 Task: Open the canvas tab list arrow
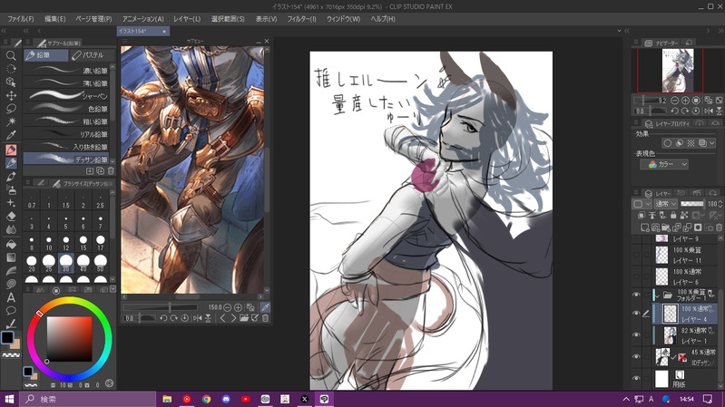pyautogui.click(x=619, y=31)
